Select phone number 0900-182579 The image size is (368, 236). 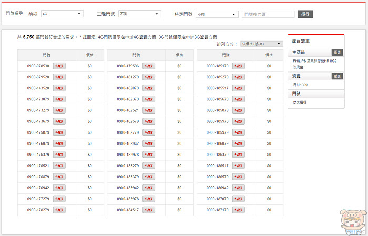pyautogui.click(x=128, y=121)
